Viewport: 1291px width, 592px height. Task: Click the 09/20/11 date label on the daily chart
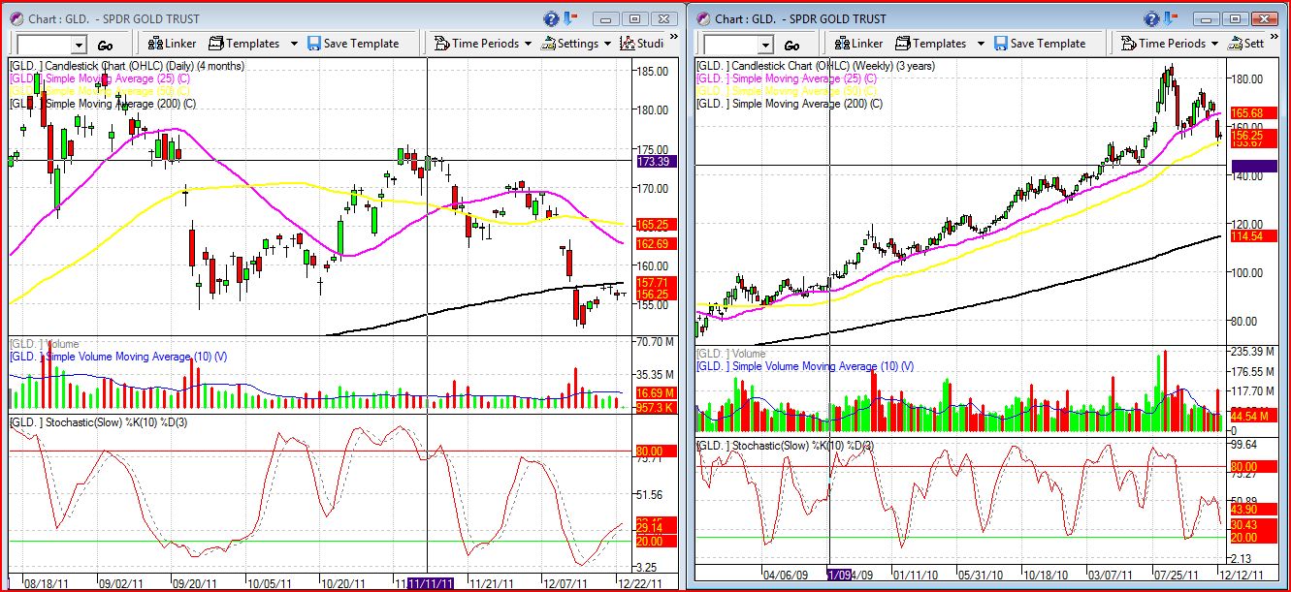click(194, 584)
